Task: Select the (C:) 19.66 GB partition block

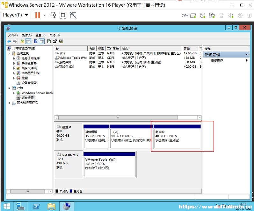Action: tap(131, 136)
